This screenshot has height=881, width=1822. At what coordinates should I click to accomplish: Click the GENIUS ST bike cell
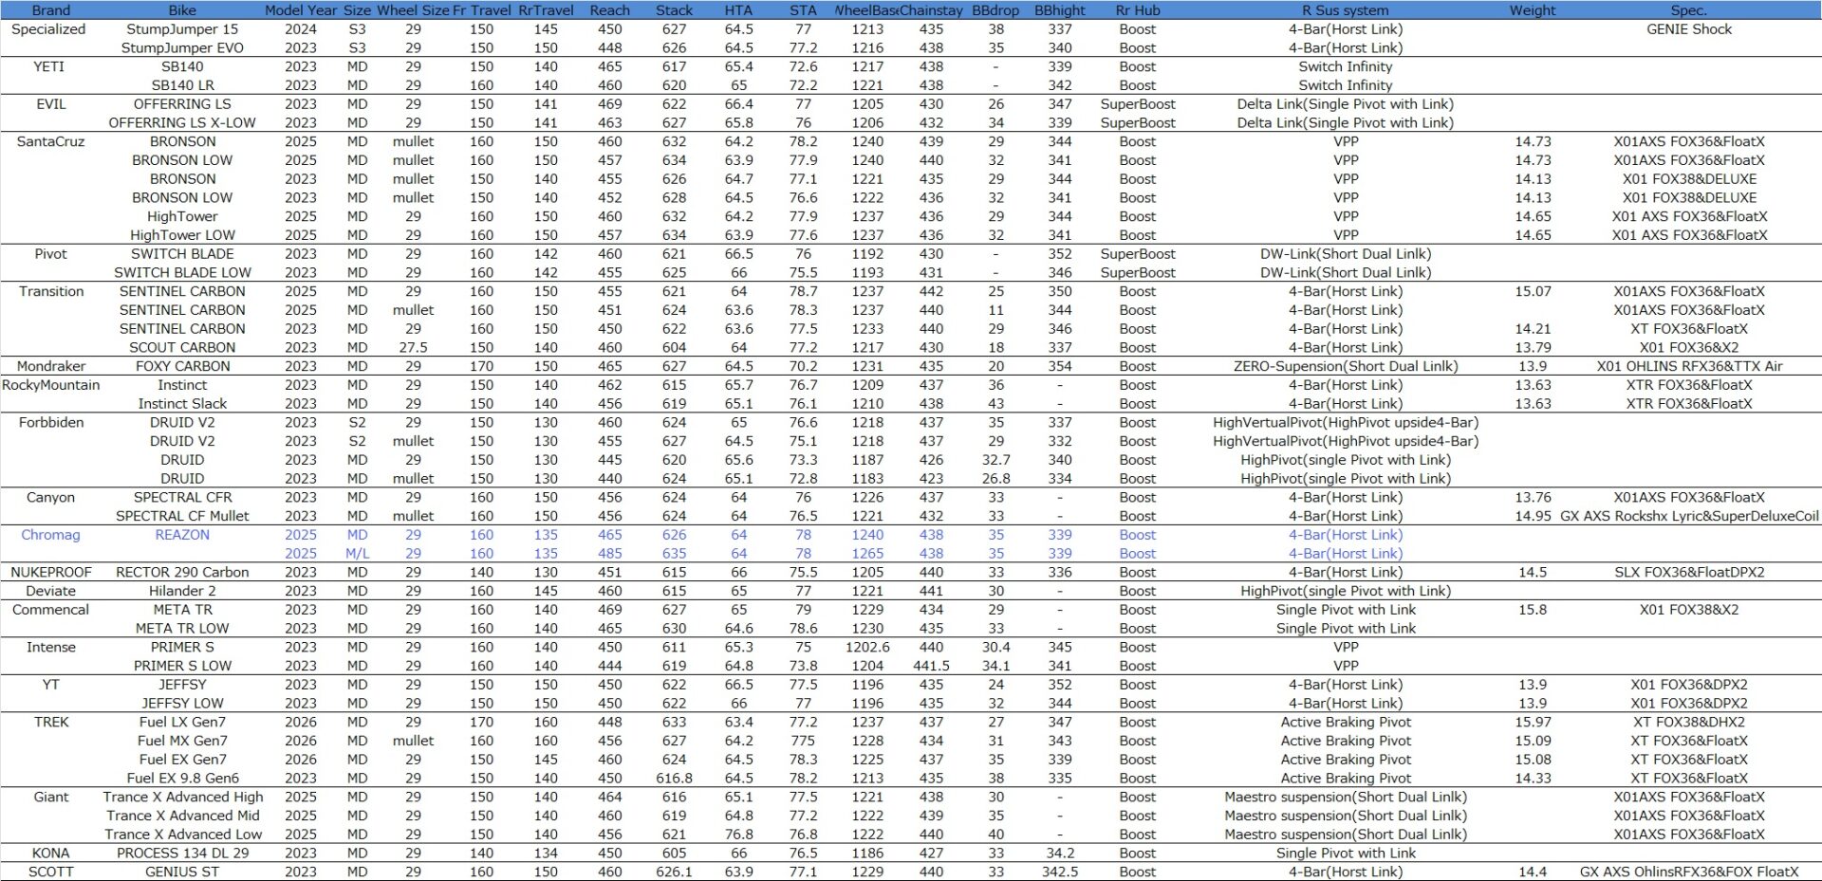[182, 872]
